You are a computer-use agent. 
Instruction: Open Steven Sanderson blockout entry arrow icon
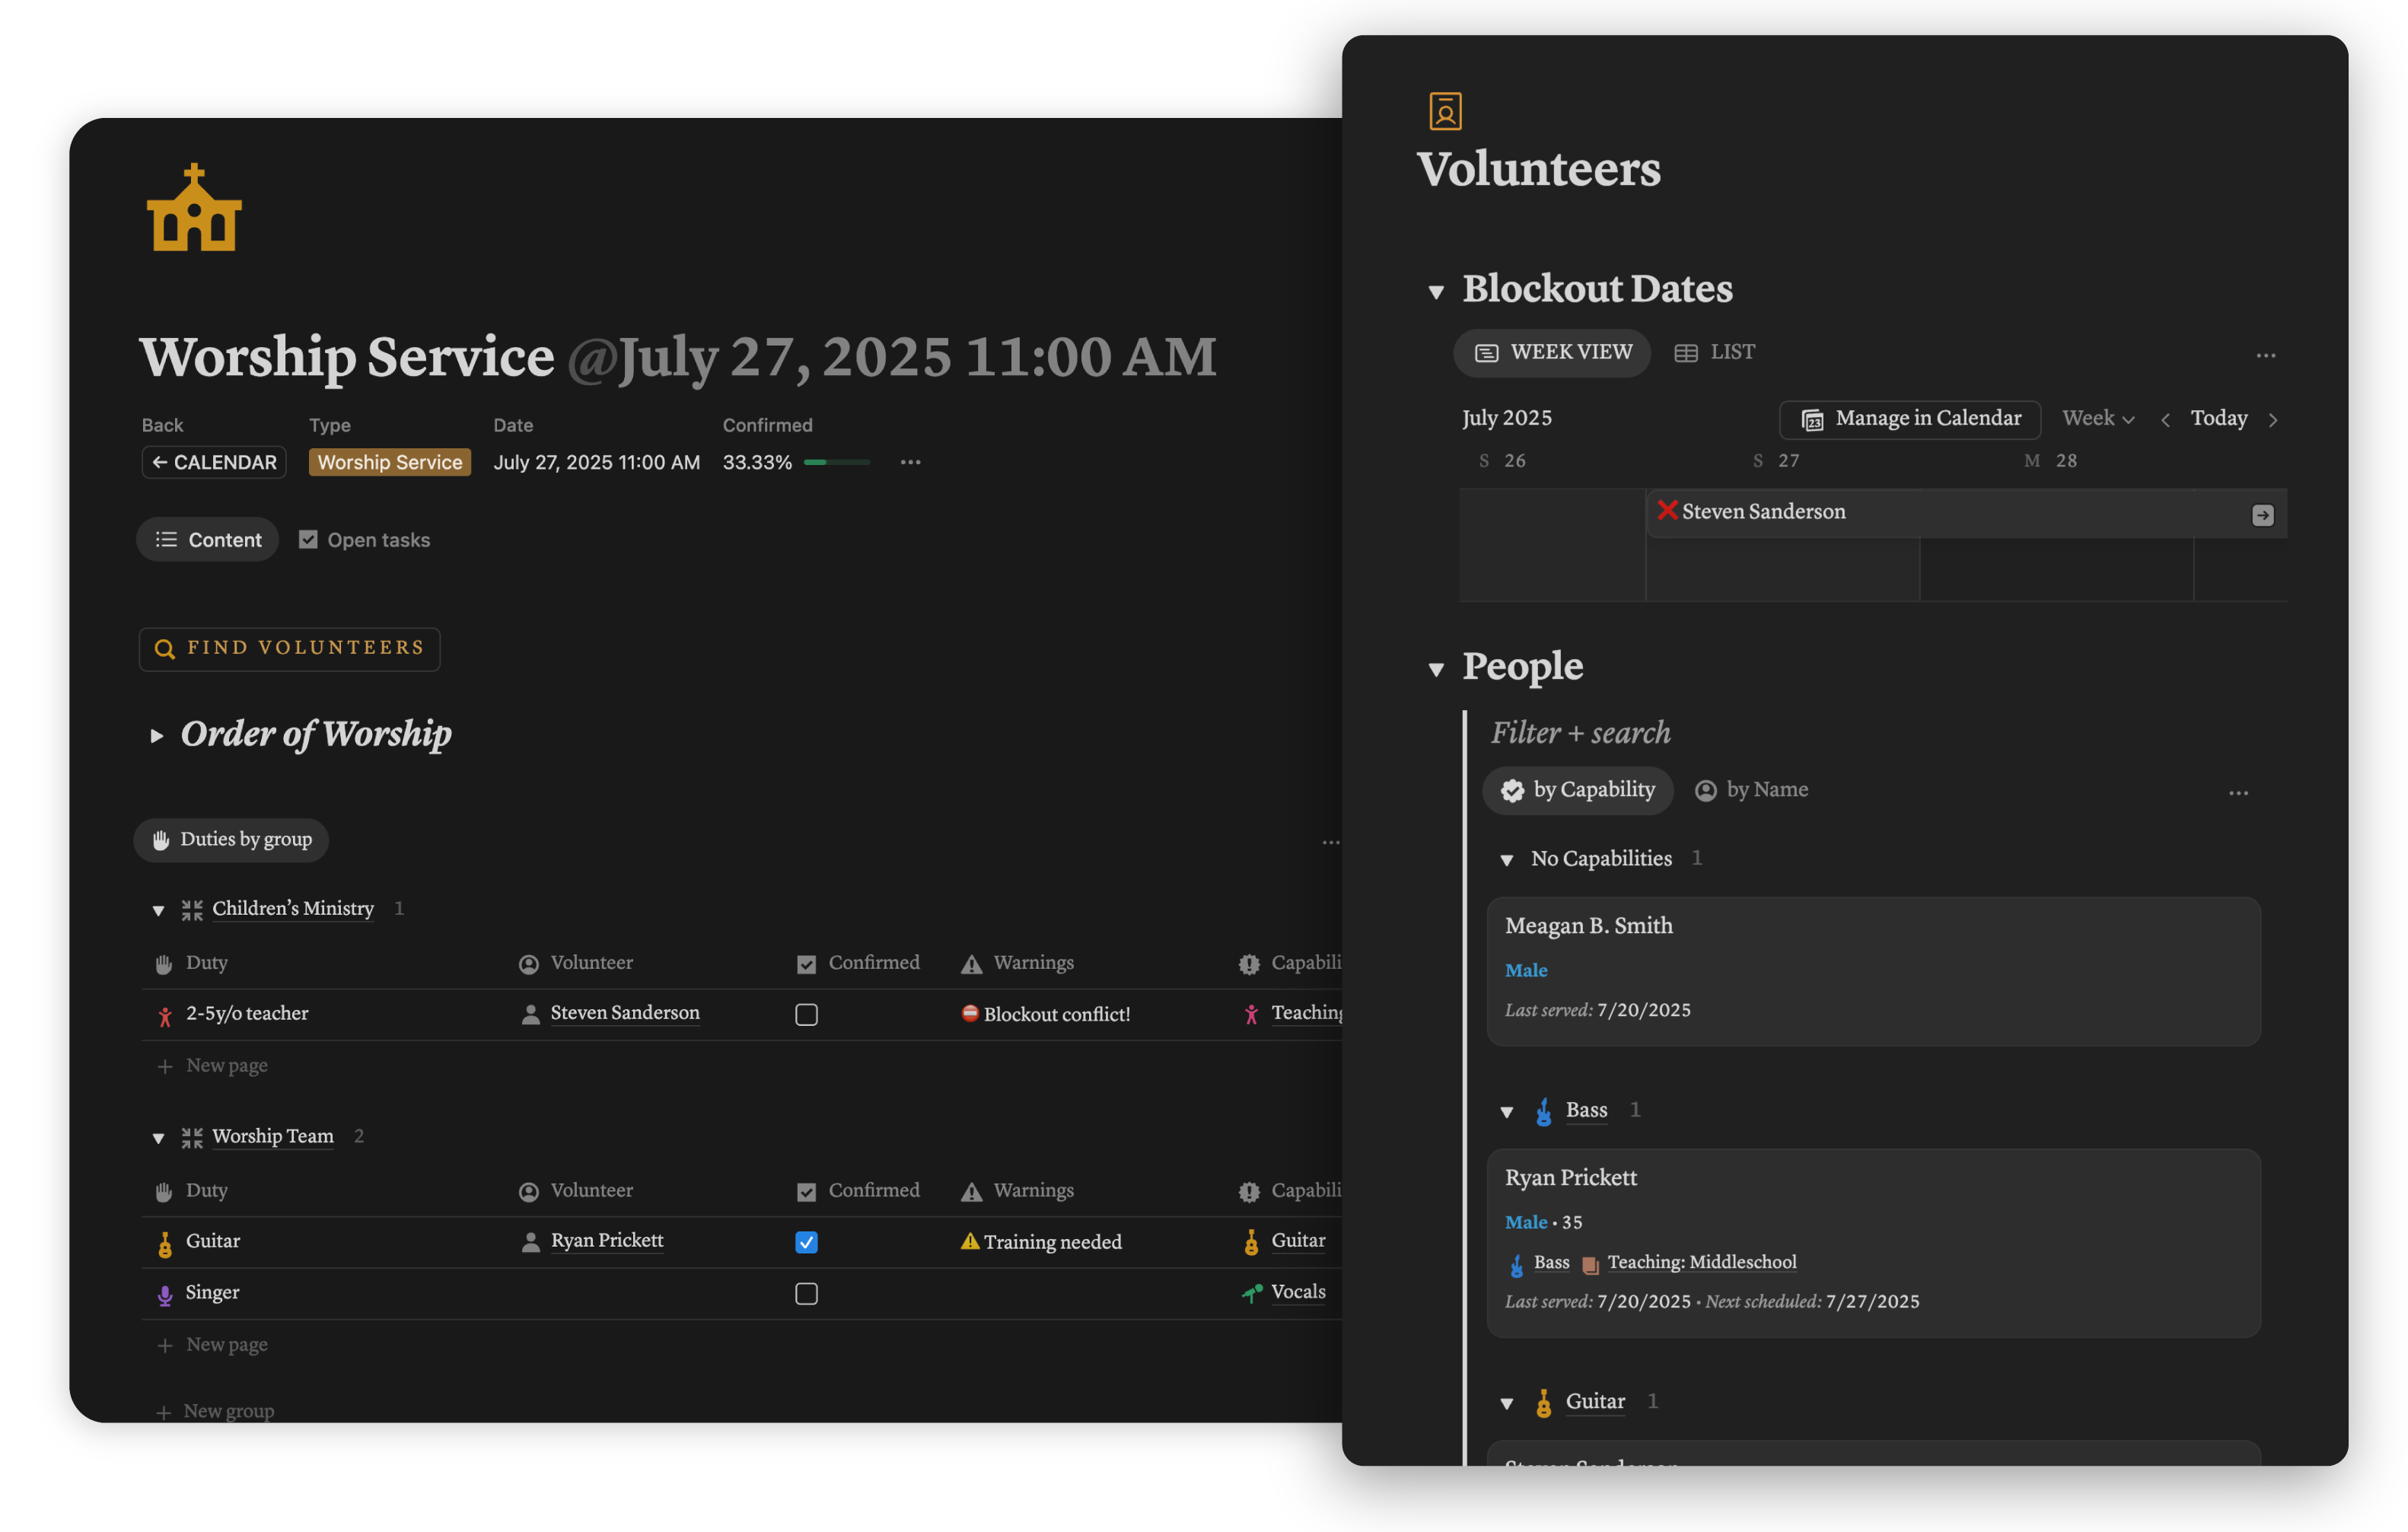click(2262, 515)
